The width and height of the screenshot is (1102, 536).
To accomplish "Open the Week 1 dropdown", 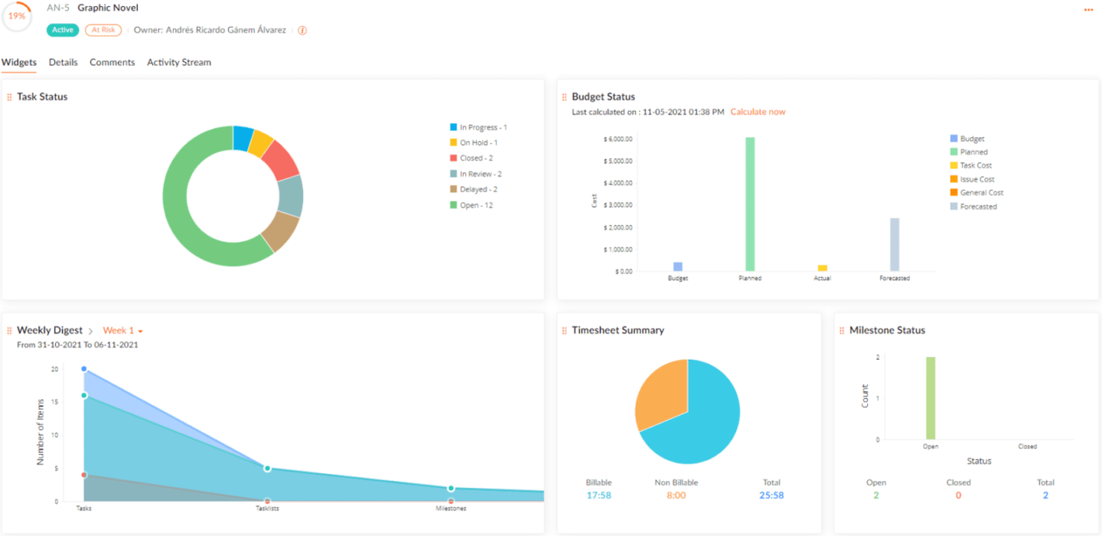I will point(123,331).
